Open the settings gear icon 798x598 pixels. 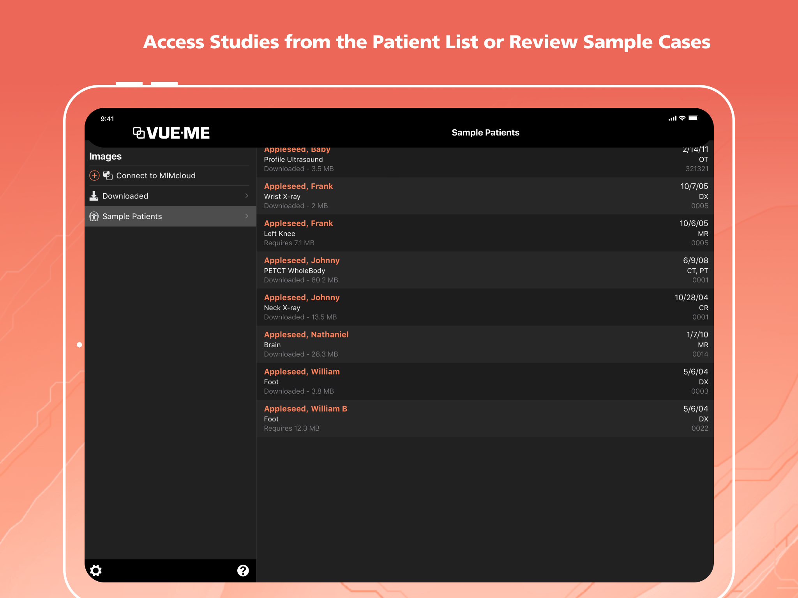(96, 570)
